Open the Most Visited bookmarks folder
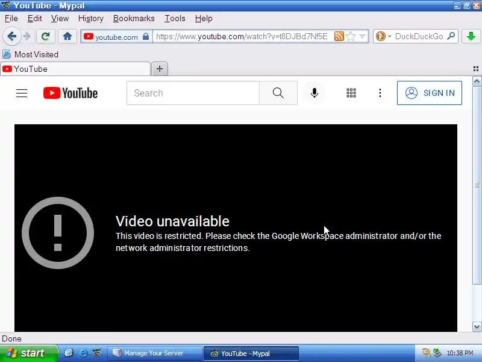Viewport: 482px width, 362px height. (30, 54)
